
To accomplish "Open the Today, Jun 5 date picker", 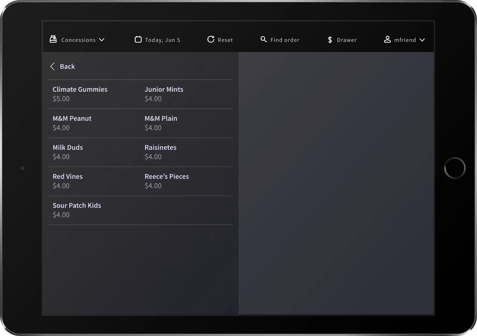I will pos(157,40).
